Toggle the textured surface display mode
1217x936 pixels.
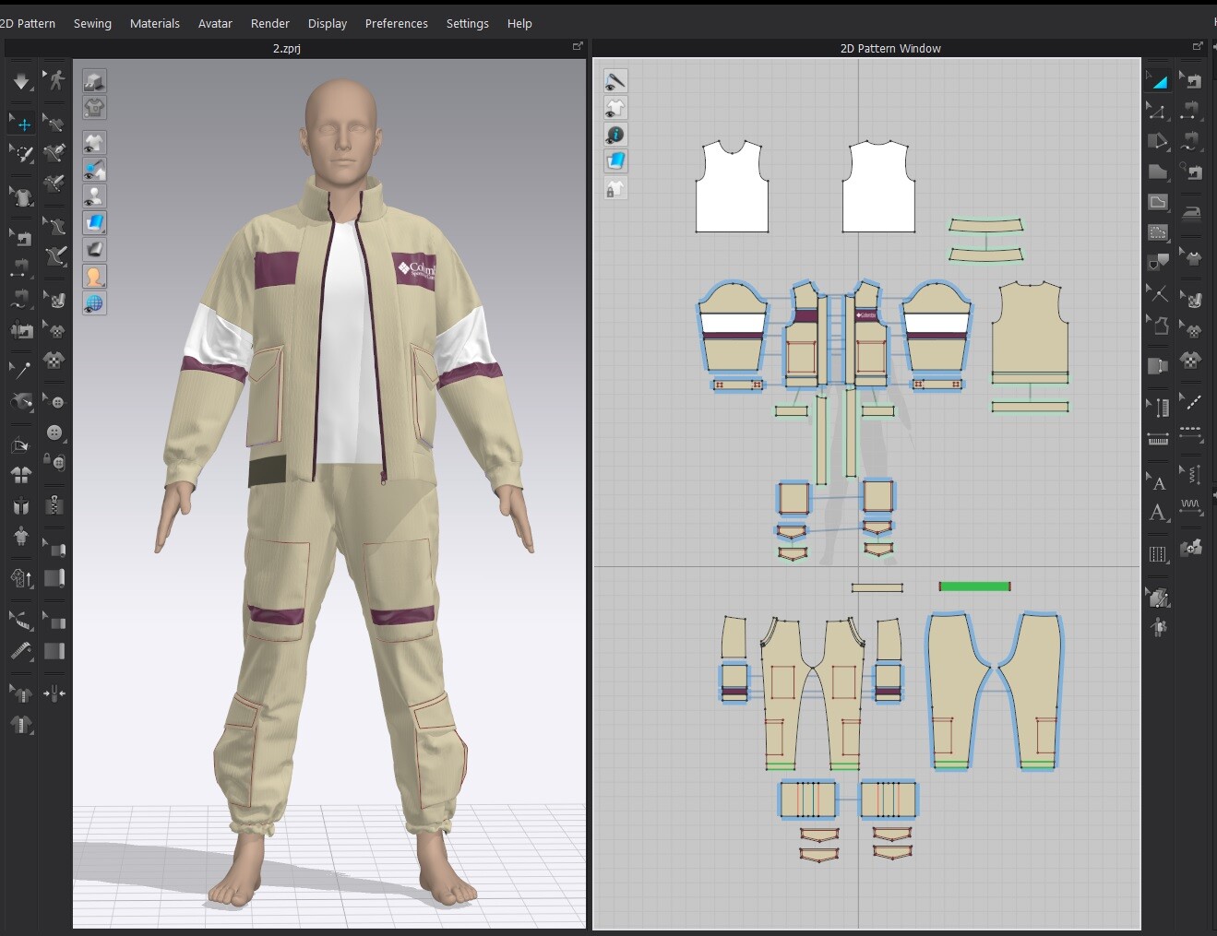click(94, 222)
